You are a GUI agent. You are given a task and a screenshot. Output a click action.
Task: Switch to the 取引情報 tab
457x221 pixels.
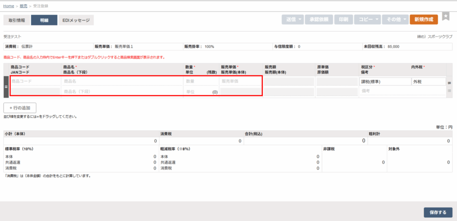[17, 20]
